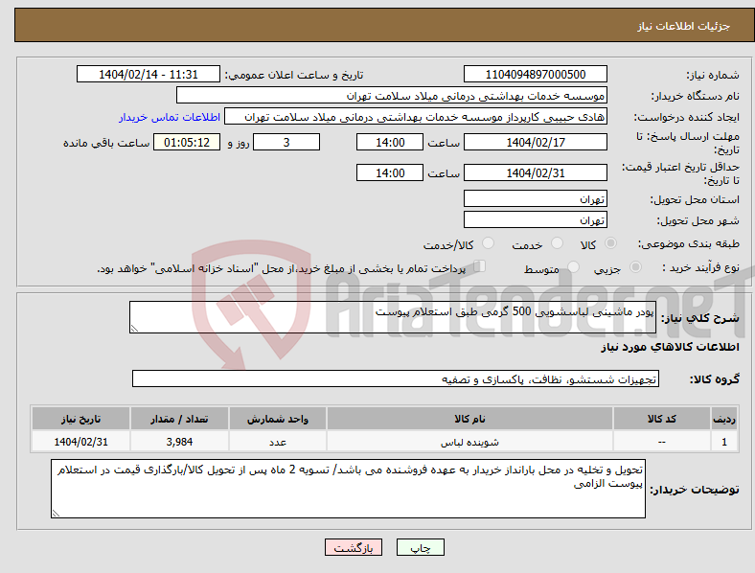Click the جزئیات اطلاعات نیاز header title
755x573 pixels.
tap(684, 26)
